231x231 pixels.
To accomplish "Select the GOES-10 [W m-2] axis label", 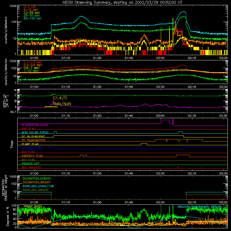I will pos(6,101).
